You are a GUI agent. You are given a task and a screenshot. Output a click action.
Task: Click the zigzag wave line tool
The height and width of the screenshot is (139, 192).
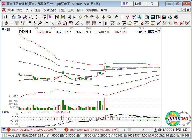82,23
